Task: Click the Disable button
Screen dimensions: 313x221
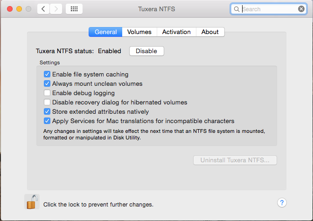Action: pos(146,51)
